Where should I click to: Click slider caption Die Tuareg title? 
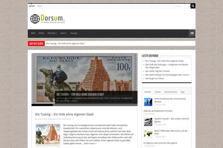(x=80, y=94)
